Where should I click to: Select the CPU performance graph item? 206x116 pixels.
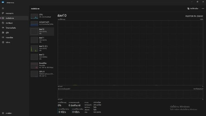(42, 16)
